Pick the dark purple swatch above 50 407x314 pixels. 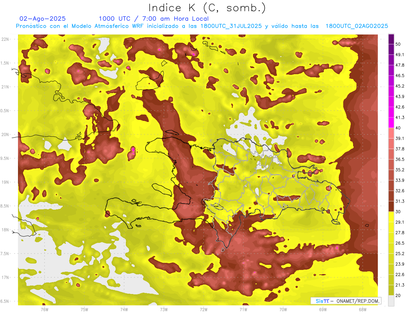[x=391, y=39]
